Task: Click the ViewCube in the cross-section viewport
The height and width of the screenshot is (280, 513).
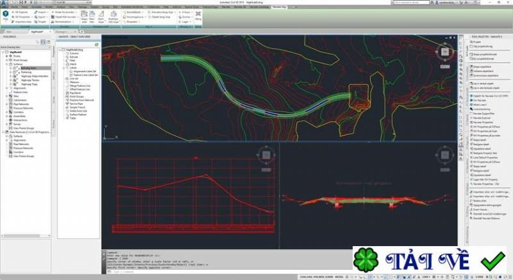Action: pos(444,155)
